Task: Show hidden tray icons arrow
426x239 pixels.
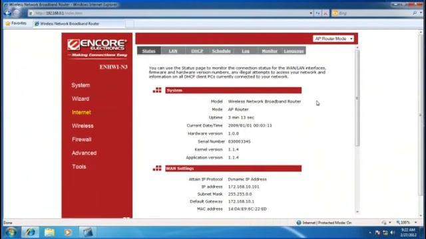Action: [370, 232]
